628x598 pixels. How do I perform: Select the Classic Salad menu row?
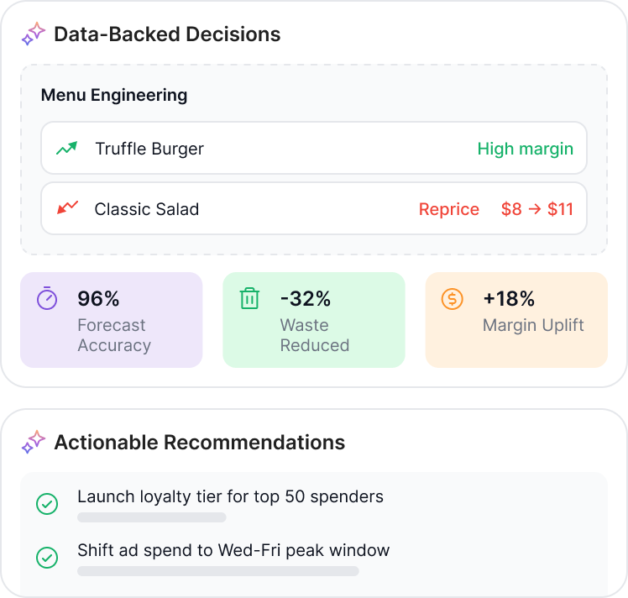313,208
